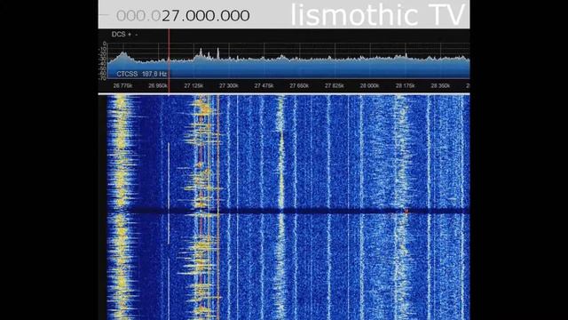Screen dimensions: 568x320
Task: Click the 27.650k frequency axis label
Action: coord(299,86)
